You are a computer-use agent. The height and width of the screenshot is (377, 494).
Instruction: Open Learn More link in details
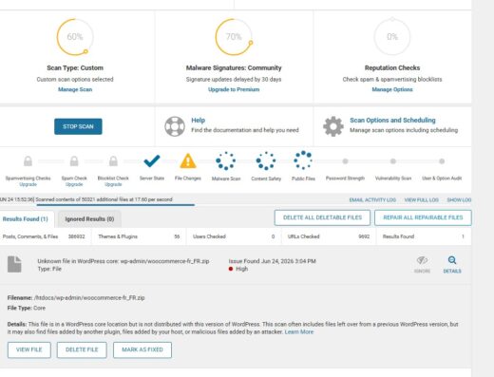[x=299, y=332]
